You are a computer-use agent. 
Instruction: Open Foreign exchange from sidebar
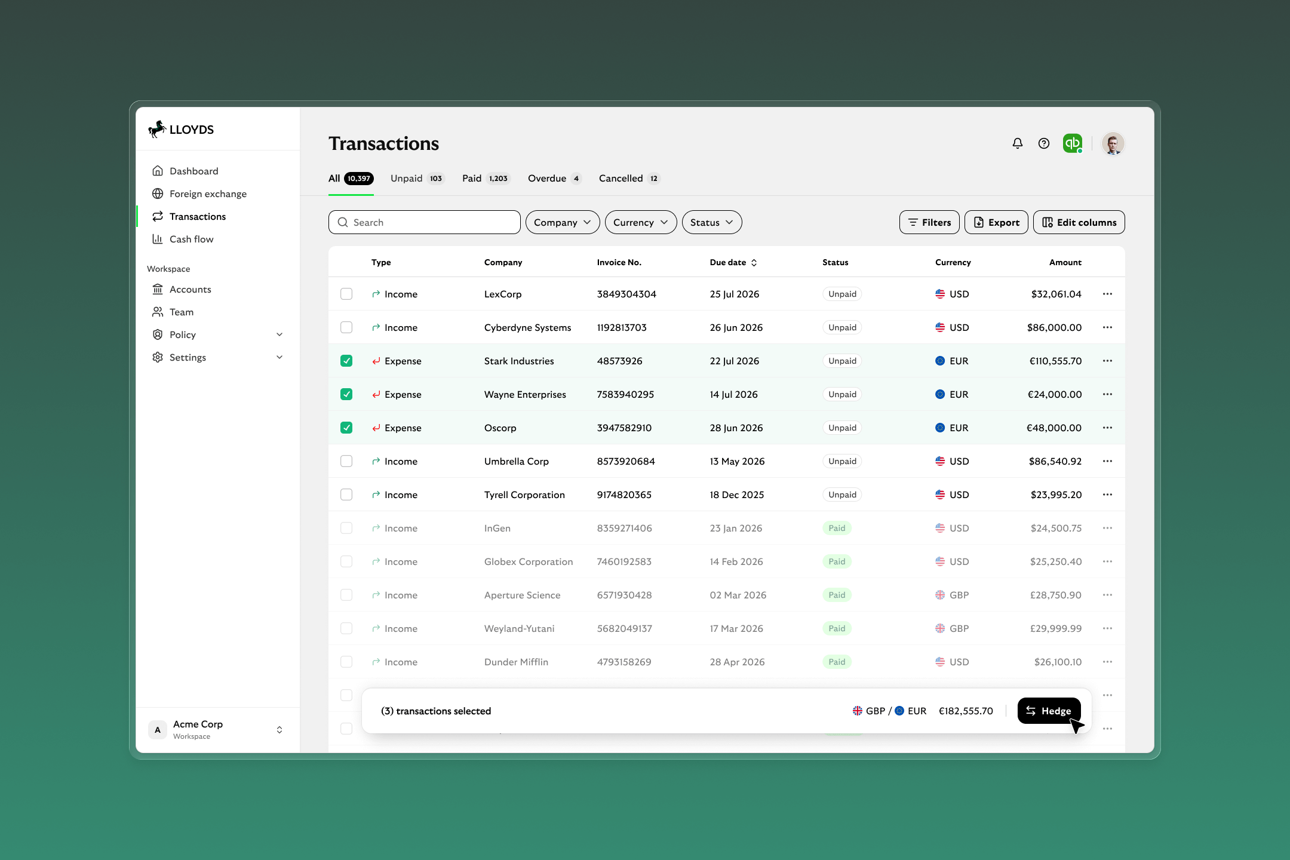[x=207, y=193]
